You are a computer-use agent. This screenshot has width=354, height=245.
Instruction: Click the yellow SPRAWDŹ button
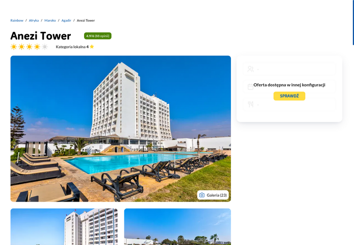[289, 96]
